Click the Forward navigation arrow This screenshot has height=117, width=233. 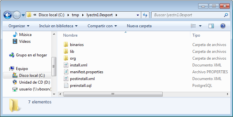pyautogui.click(x=17, y=15)
